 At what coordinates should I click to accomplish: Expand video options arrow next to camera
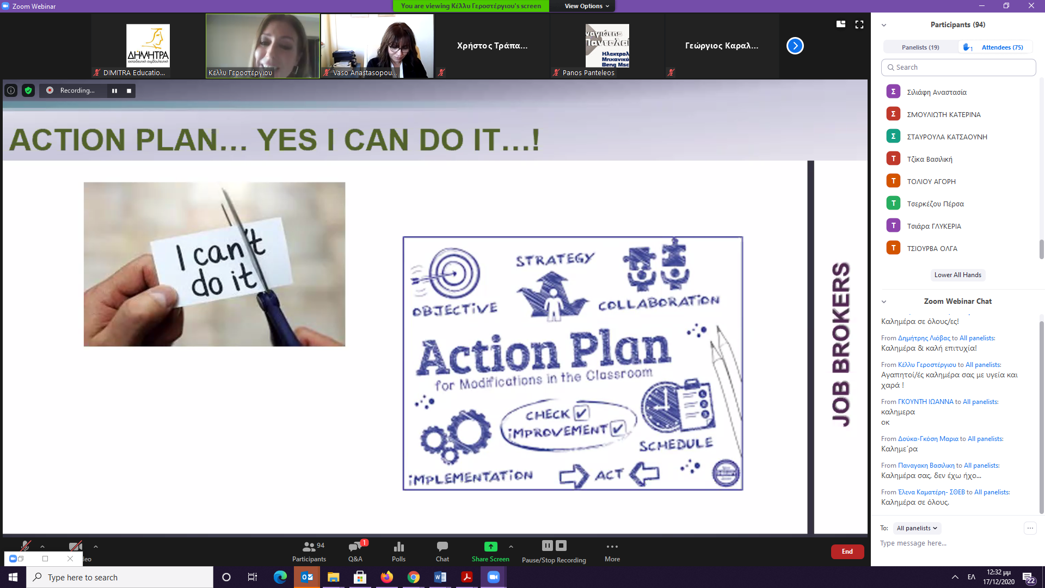click(x=96, y=547)
